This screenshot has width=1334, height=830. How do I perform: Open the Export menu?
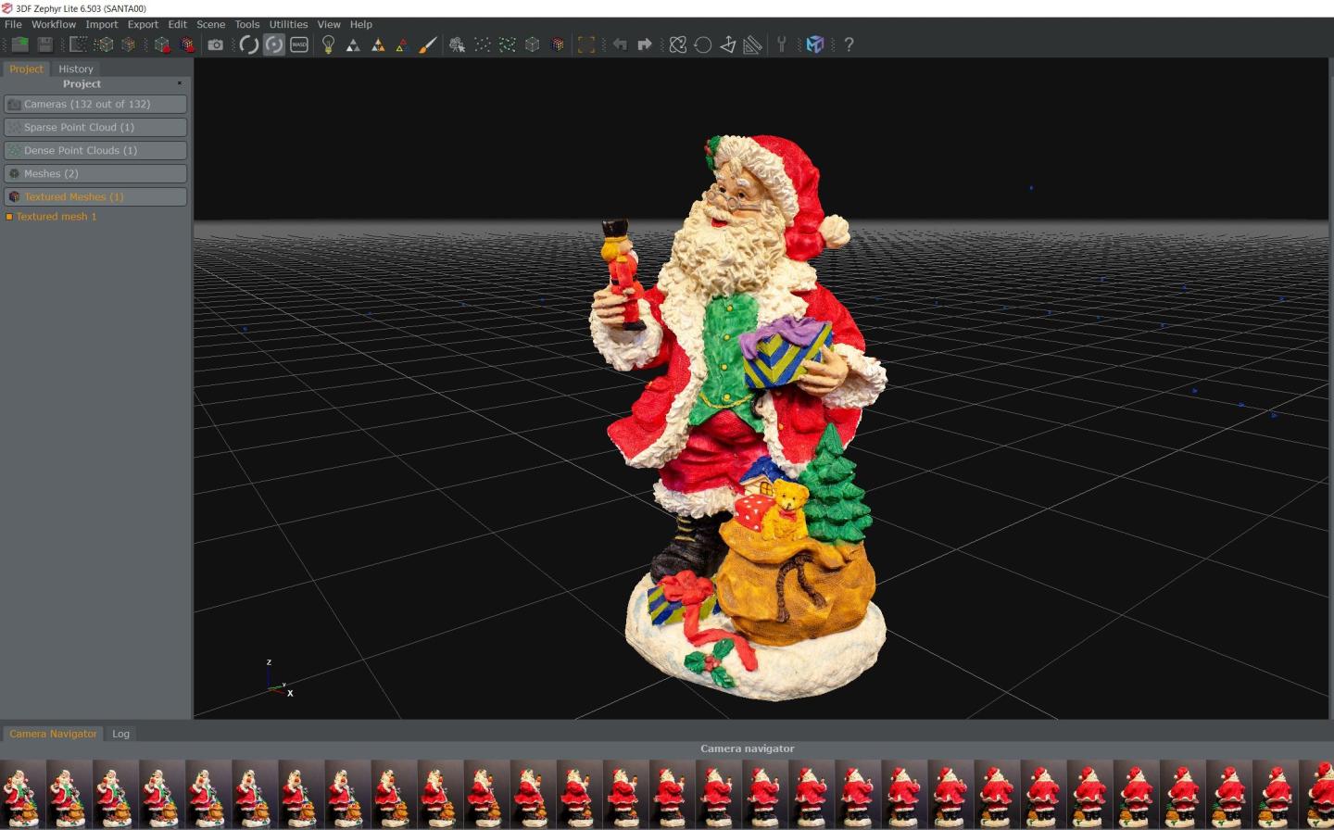click(x=143, y=25)
